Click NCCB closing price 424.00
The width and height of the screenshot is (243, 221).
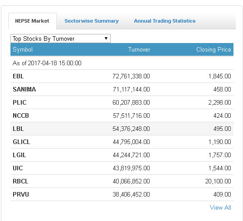pos(222,116)
